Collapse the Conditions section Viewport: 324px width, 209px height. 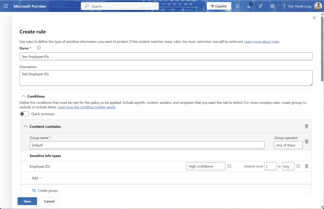[x=23, y=96]
